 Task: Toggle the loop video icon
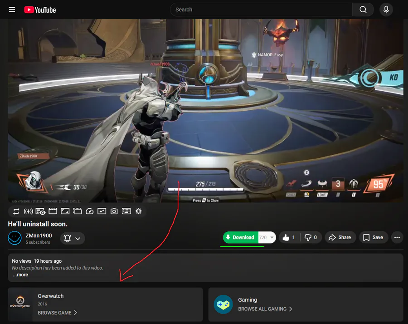pyautogui.click(x=16, y=211)
